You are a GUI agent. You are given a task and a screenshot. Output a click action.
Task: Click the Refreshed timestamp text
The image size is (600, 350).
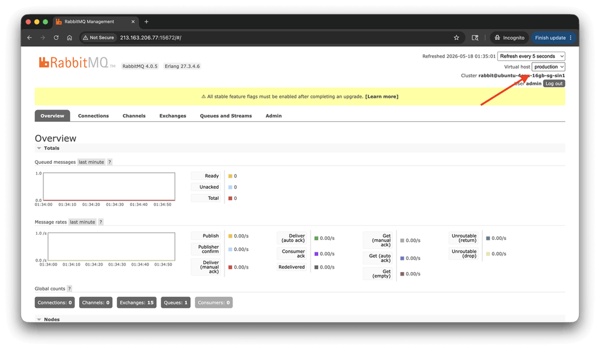(x=459, y=56)
